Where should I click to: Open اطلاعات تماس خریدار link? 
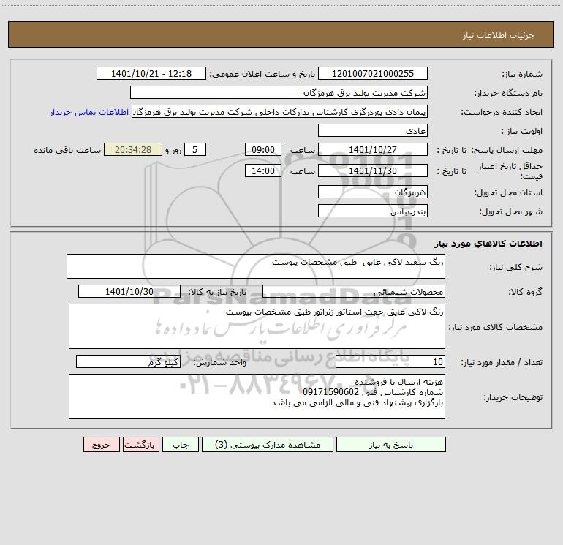tap(89, 112)
